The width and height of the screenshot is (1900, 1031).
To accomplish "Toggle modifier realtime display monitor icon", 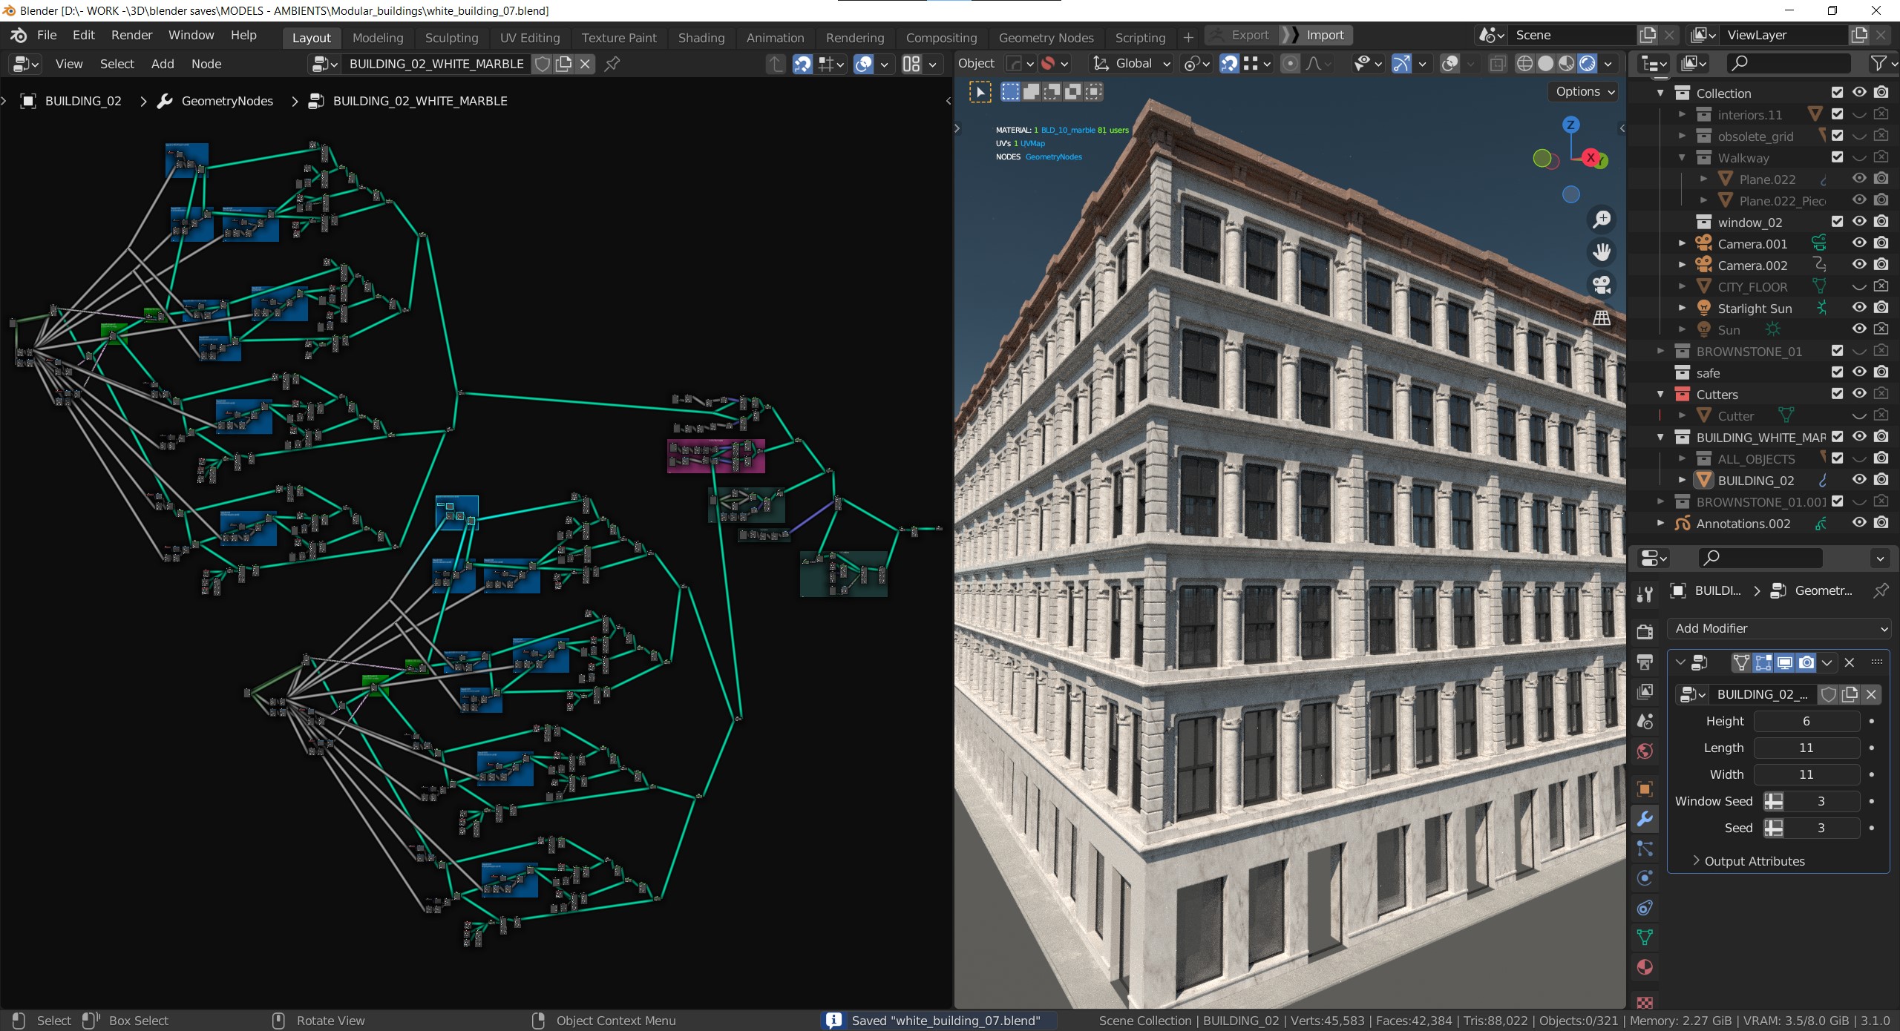I will [1785, 662].
